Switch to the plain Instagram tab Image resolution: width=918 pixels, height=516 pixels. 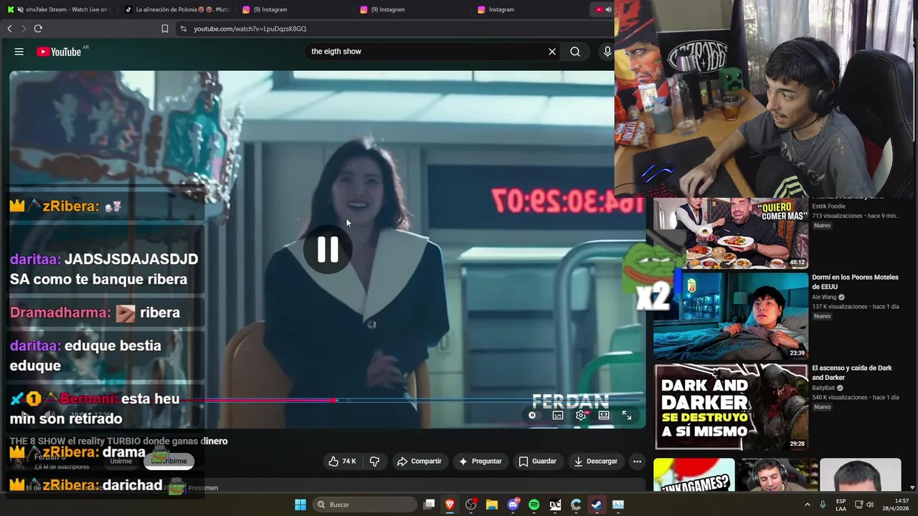[x=529, y=9]
